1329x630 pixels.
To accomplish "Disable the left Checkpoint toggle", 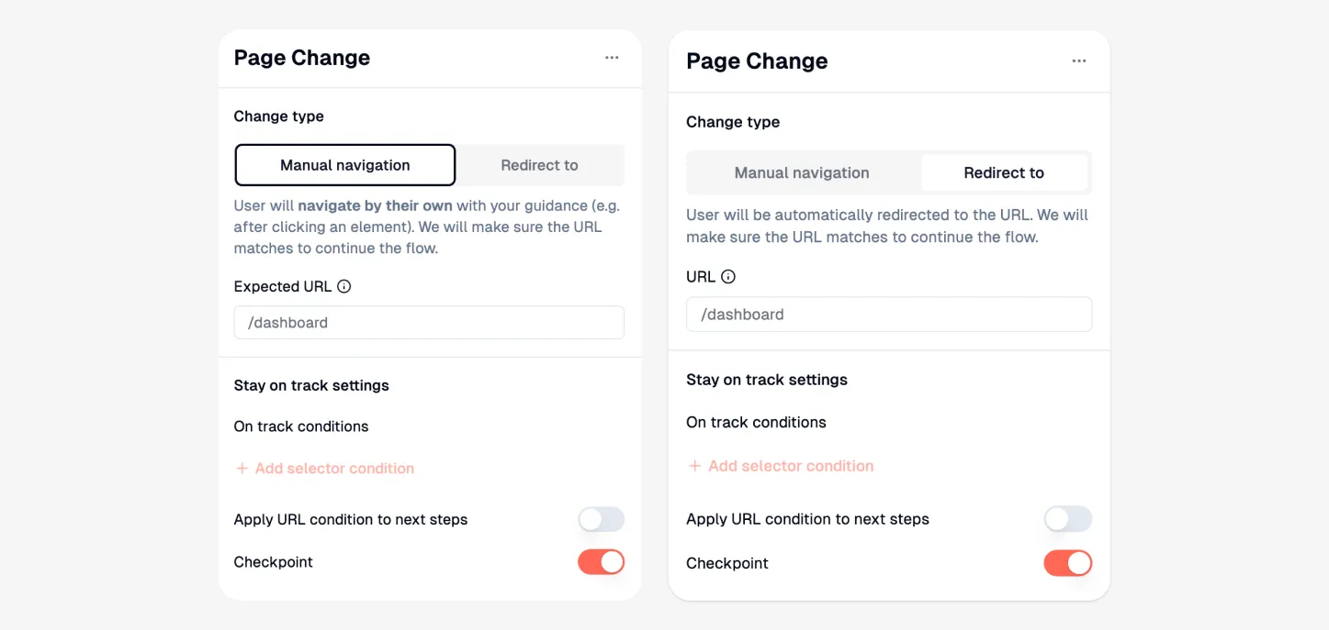I will point(601,561).
